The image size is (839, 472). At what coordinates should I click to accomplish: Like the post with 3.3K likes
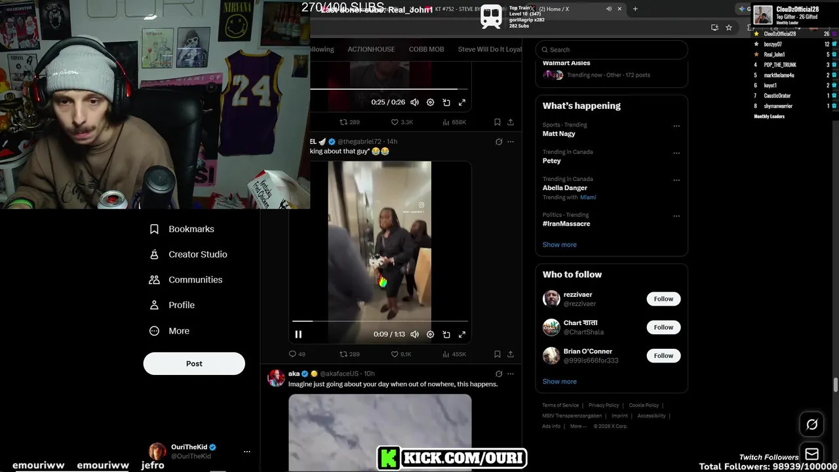402,122
